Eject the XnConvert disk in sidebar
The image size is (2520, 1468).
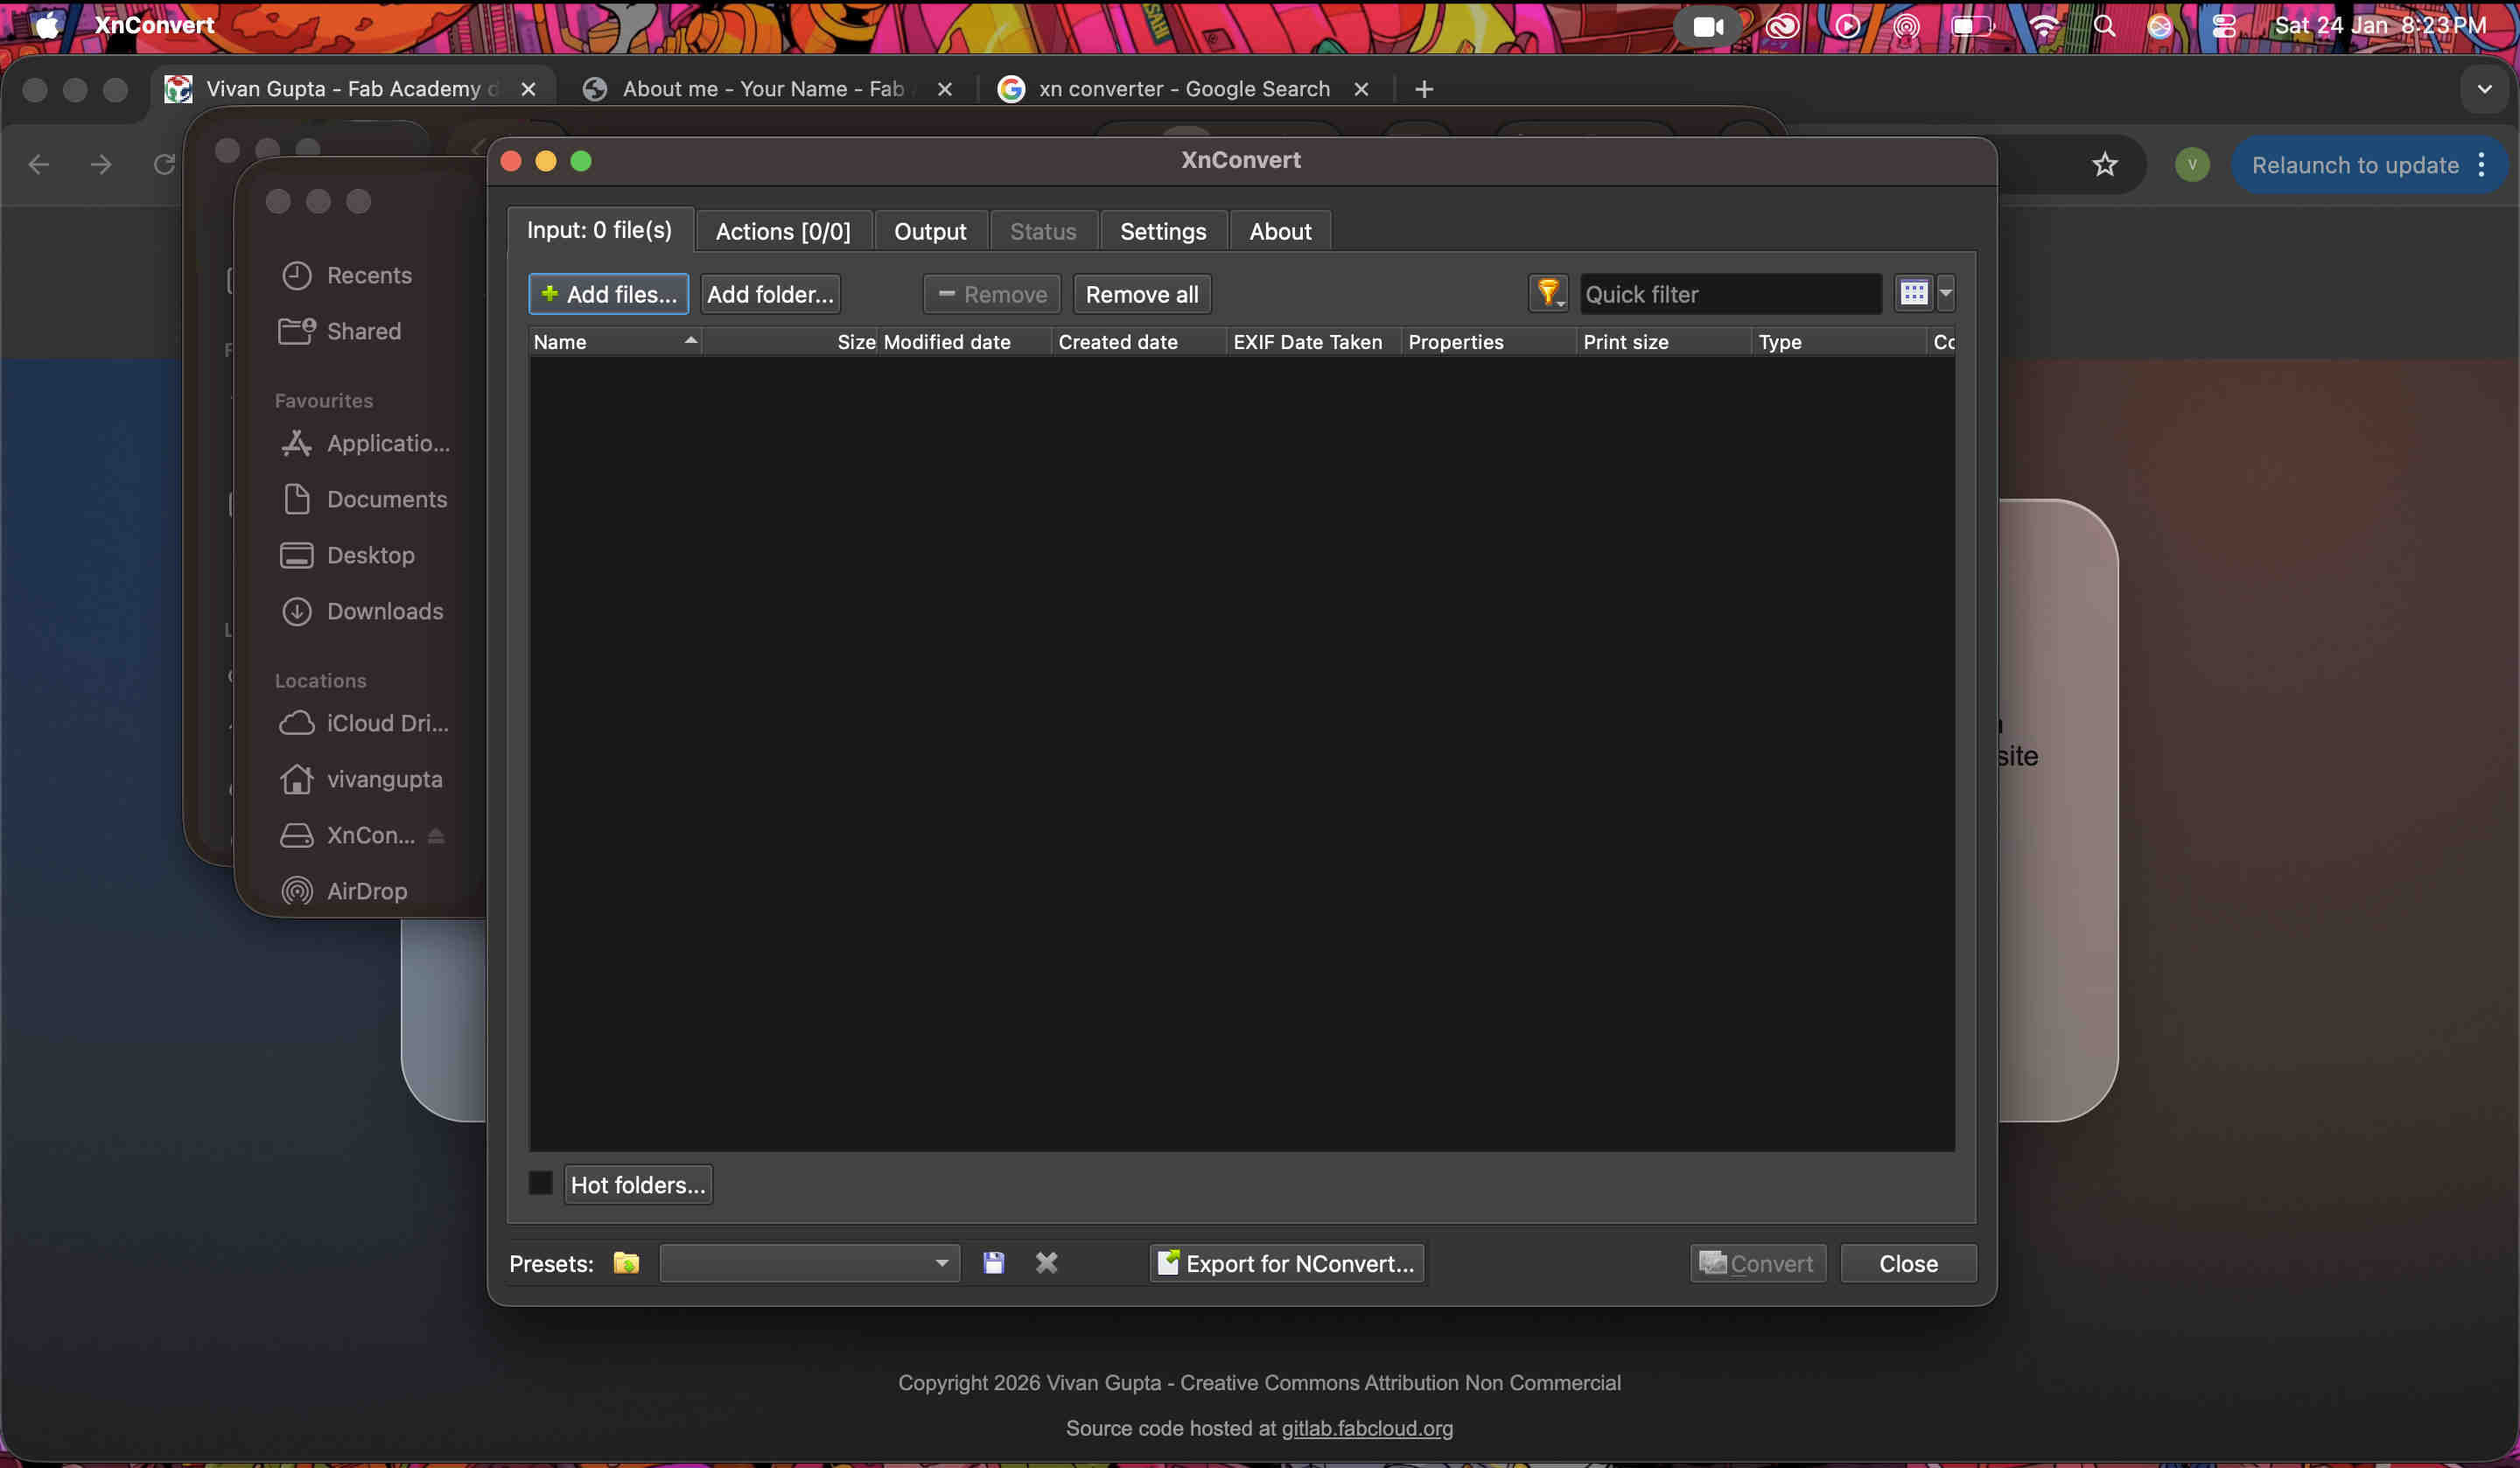tap(436, 836)
